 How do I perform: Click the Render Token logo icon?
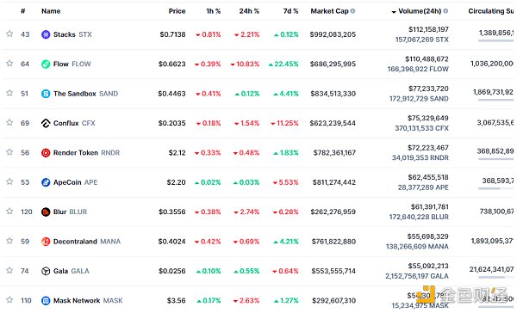click(x=46, y=153)
